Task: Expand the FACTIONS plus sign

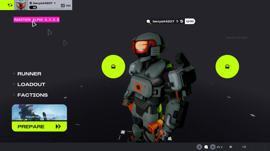Action: (14, 95)
